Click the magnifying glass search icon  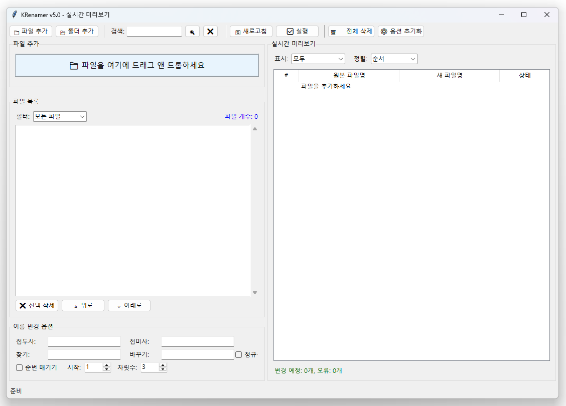[x=192, y=31]
